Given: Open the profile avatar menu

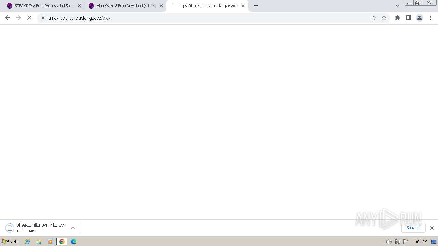Looking at the screenshot, I should tap(420, 18).
